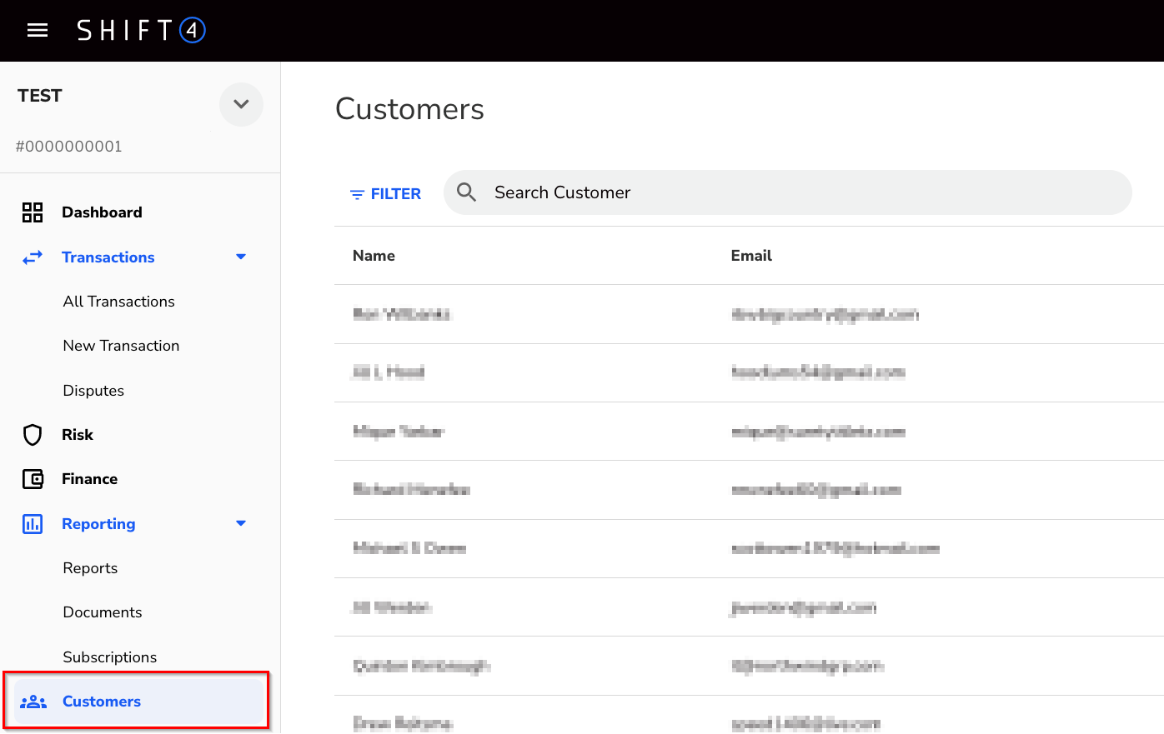Open the hamburger navigation menu
1164x734 pixels.
(38, 31)
